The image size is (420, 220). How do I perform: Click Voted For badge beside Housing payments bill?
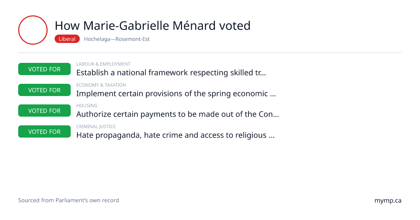pos(44,111)
